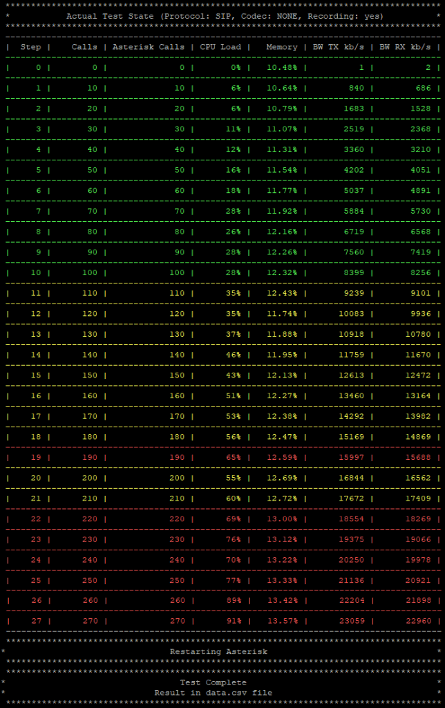Click the 'Test Complete' message
445x708 pixels.
pyautogui.click(x=213, y=682)
